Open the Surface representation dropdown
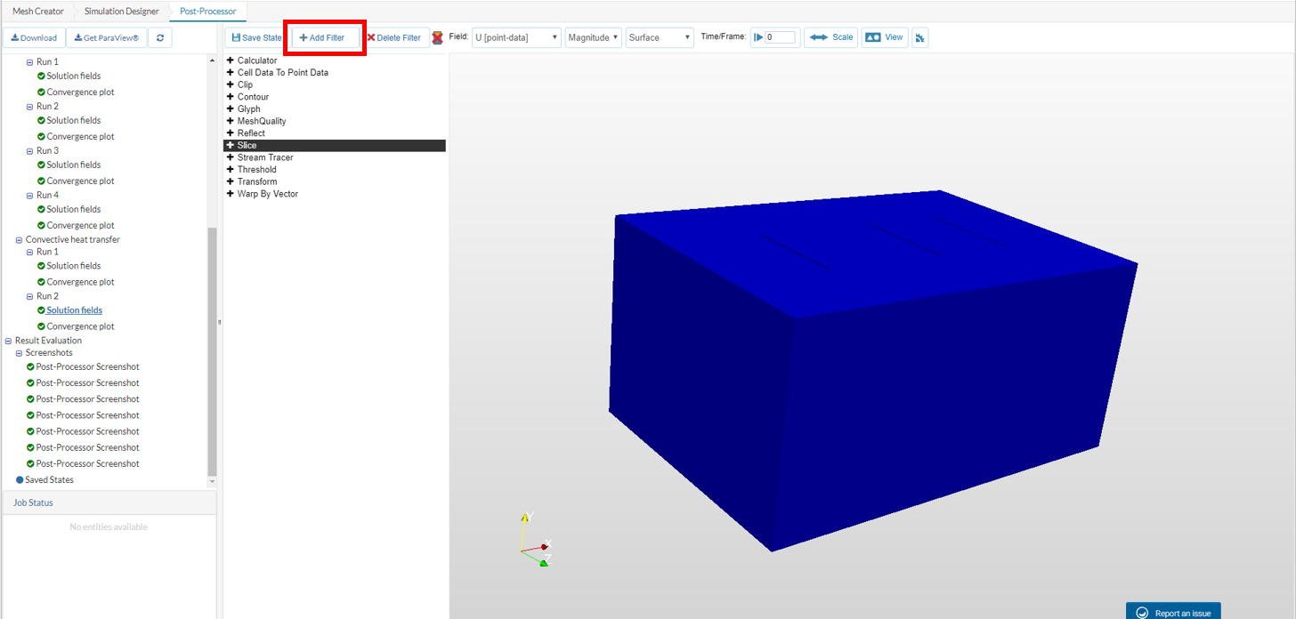Image resolution: width=1296 pixels, height=619 pixels. (660, 37)
